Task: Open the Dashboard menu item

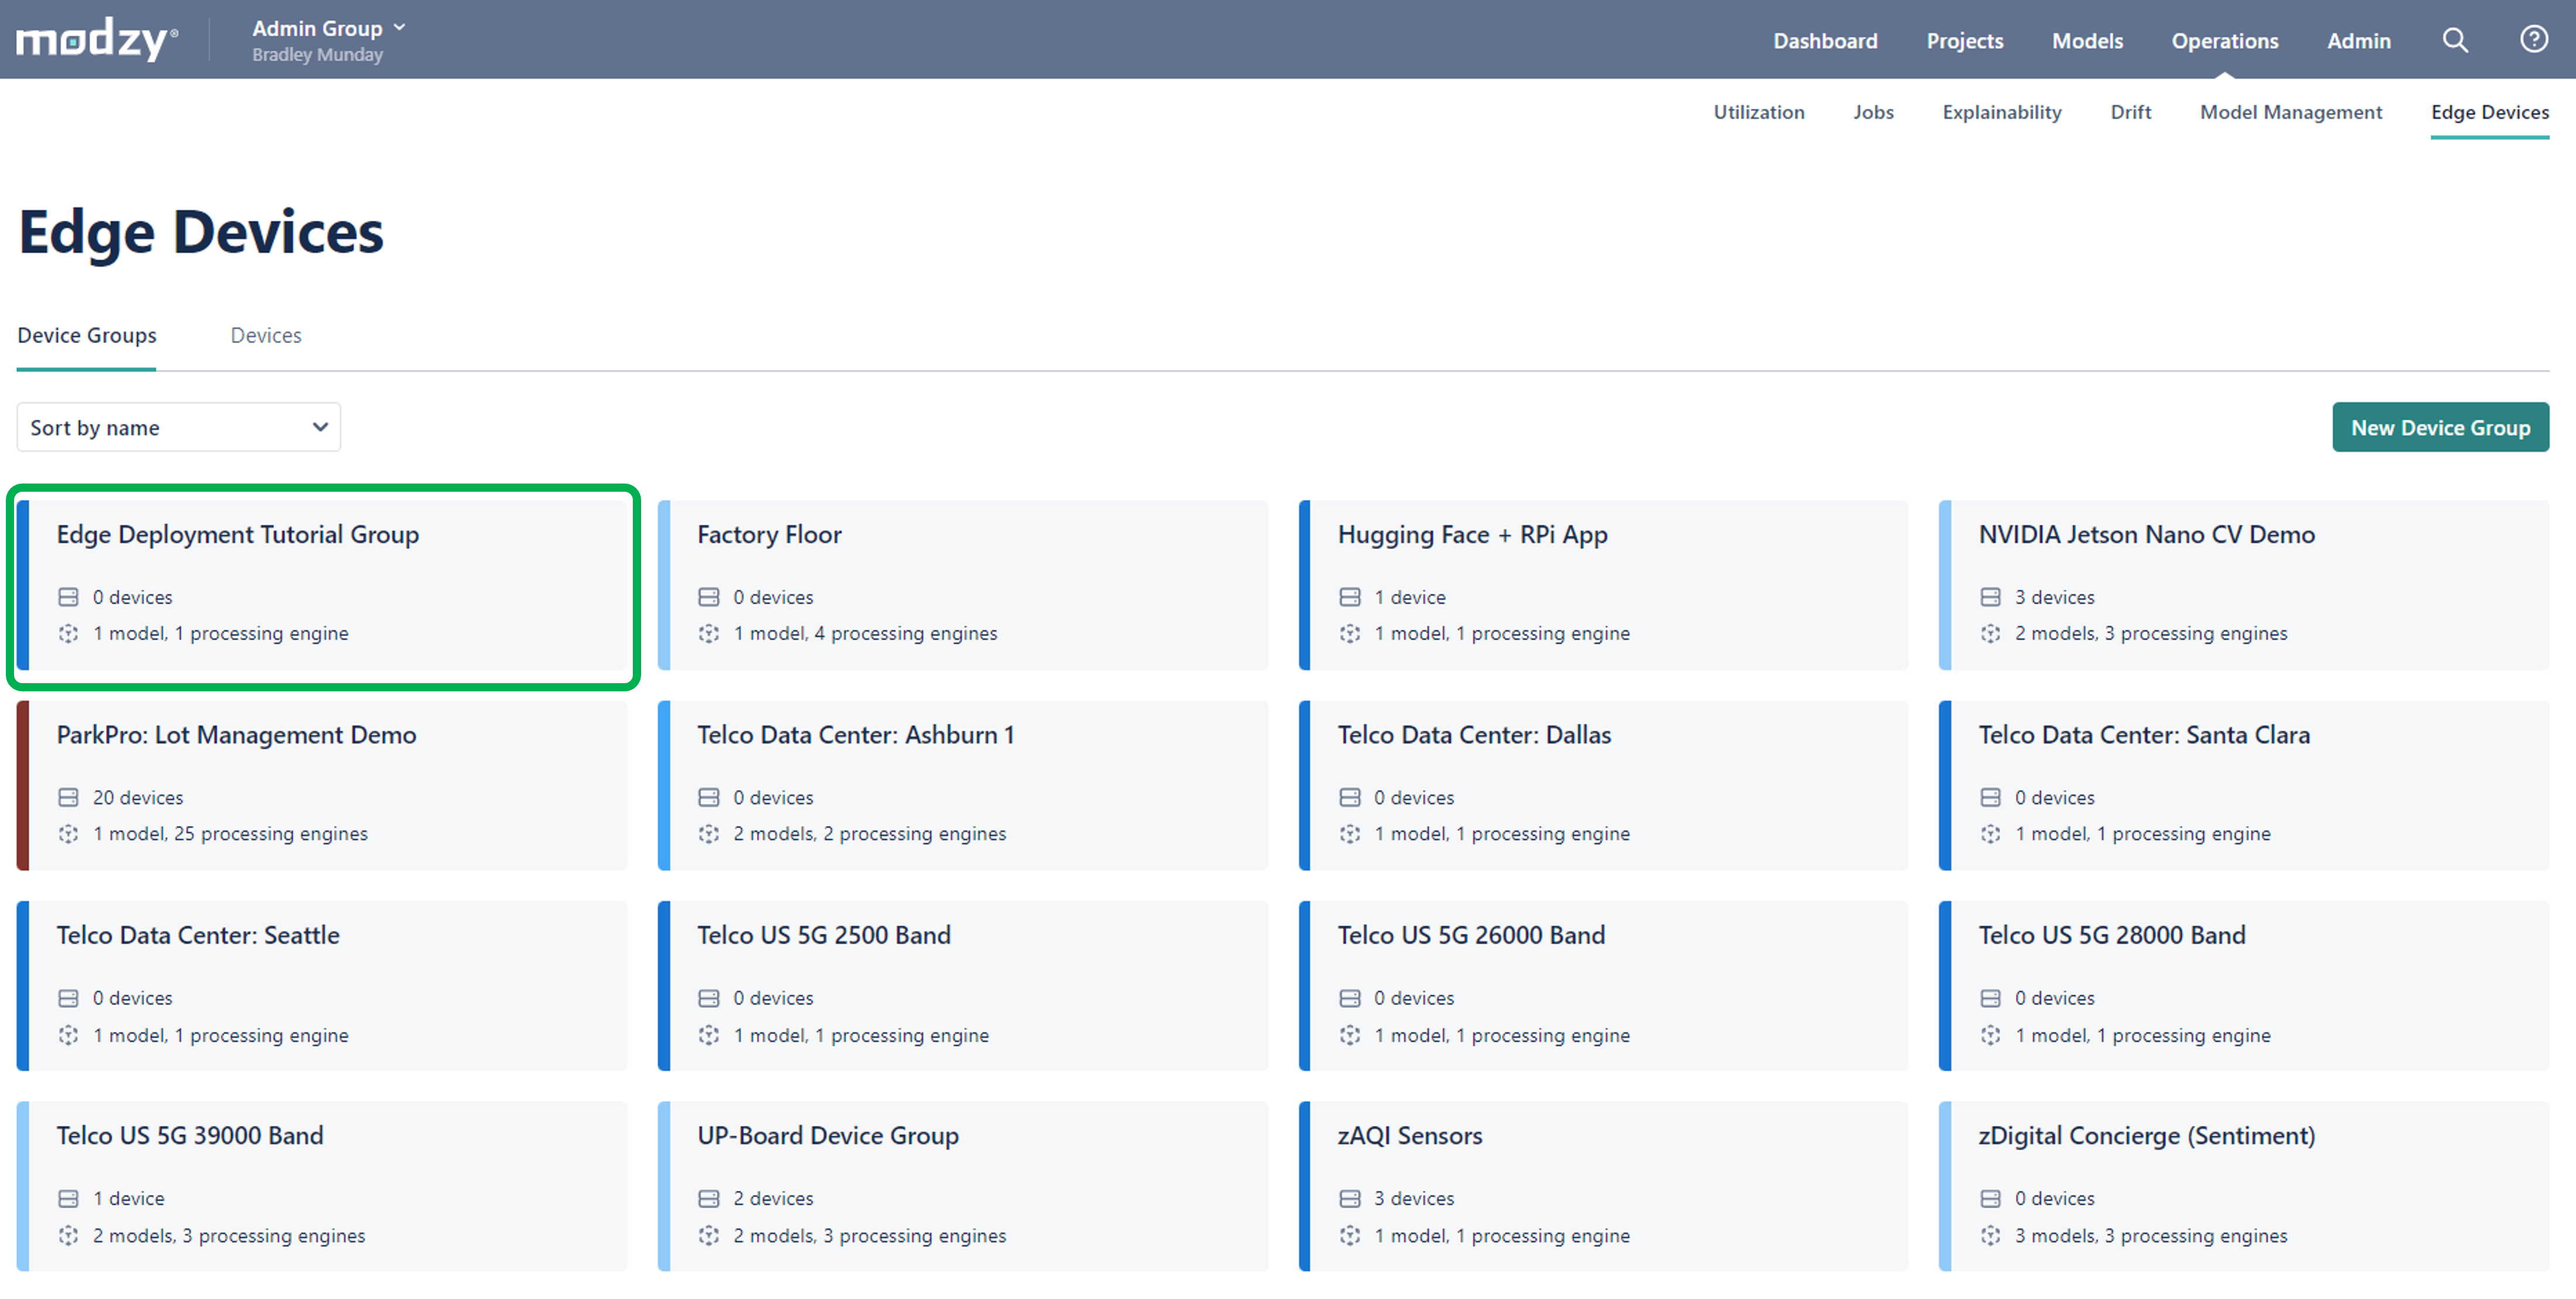Action: pos(1825,41)
